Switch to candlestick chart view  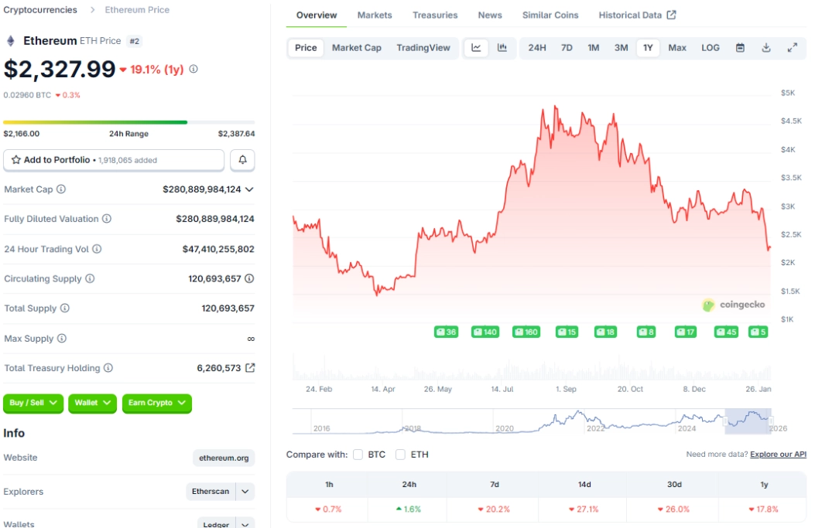[500, 47]
